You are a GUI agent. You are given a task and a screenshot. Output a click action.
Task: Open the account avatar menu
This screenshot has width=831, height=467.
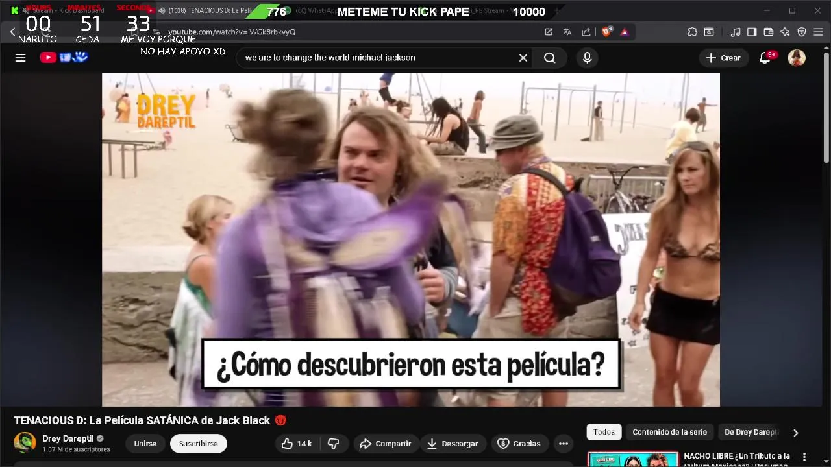(x=797, y=58)
